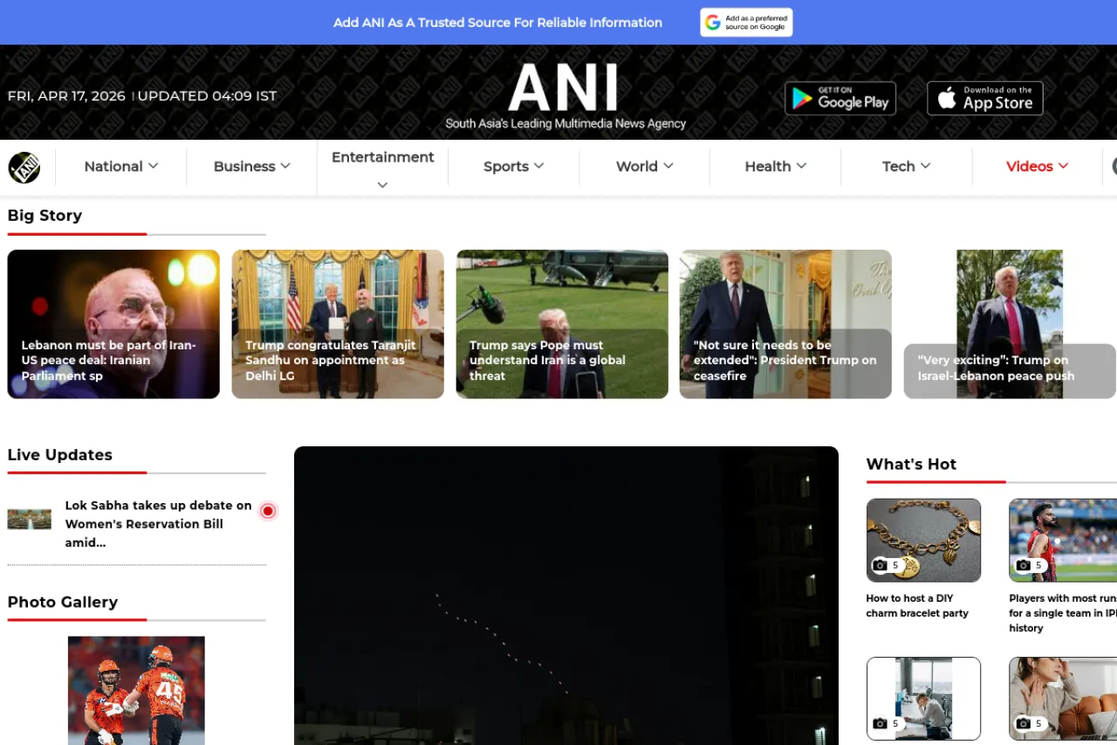The image size is (1117, 745).
Task: Open the Entertainment section
Action: (x=382, y=157)
